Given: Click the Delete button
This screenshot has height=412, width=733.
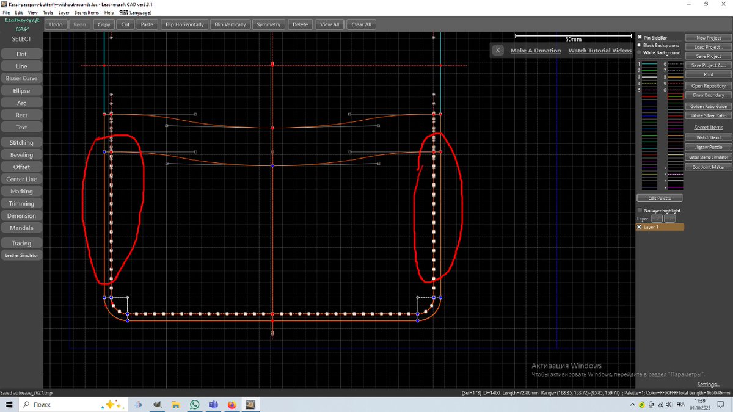Looking at the screenshot, I should [x=300, y=24].
